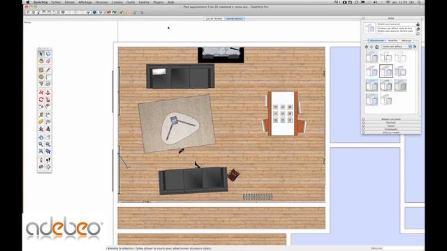Open the vue de l'entrée scene tab
Viewport: 447px width, 251px height.
(214, 19)
